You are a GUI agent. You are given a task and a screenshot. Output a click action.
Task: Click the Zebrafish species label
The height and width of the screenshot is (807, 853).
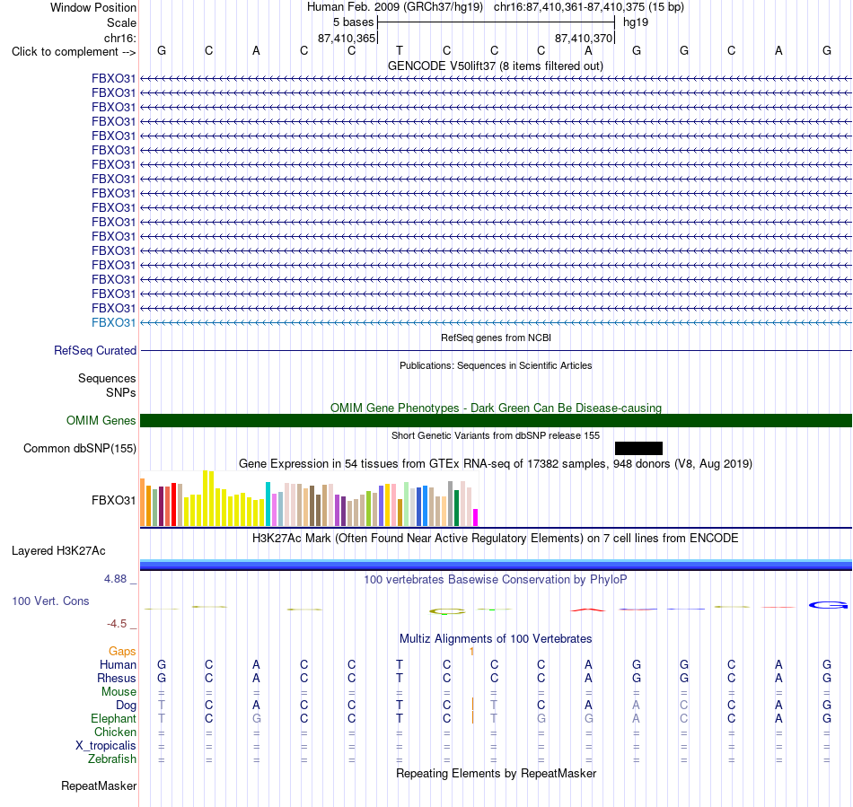tap(112, 759)
